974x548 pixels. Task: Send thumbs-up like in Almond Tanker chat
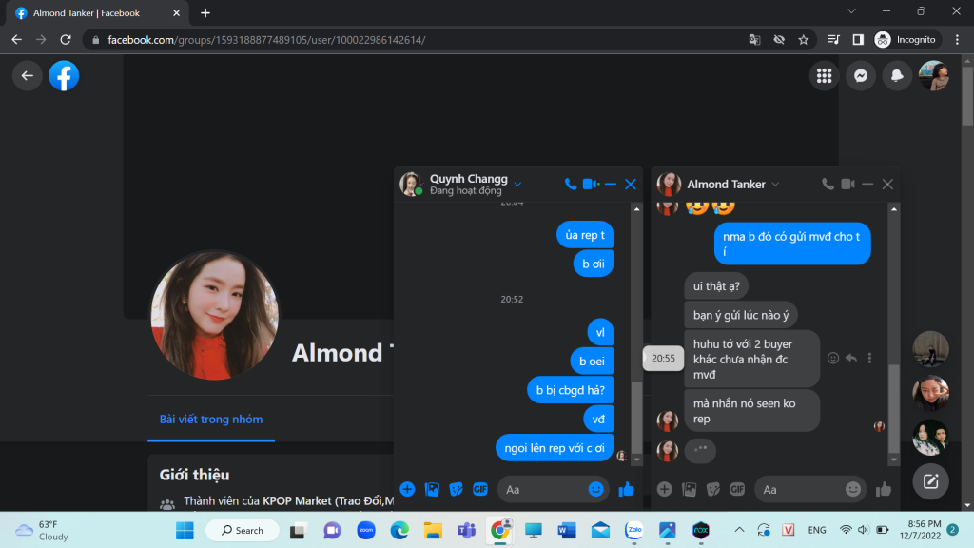point(884,490)
